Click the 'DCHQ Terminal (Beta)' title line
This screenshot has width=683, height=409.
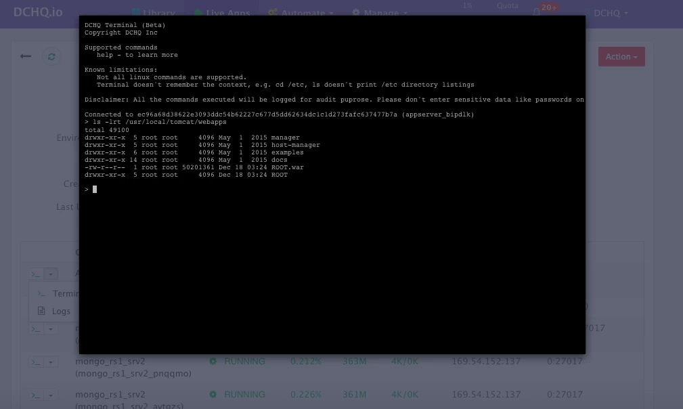pos(125,25)
